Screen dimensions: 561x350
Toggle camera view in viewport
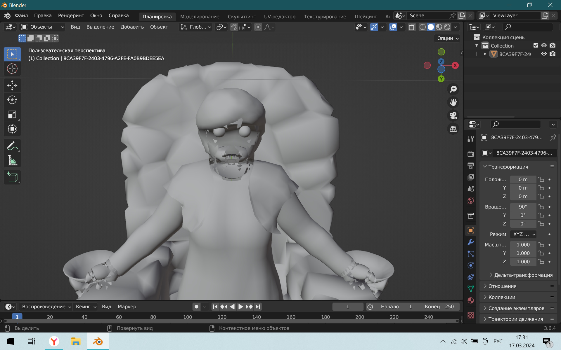pos(453,116)
